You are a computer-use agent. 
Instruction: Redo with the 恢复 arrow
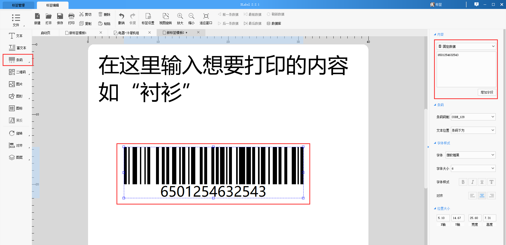tap(133, 16)
